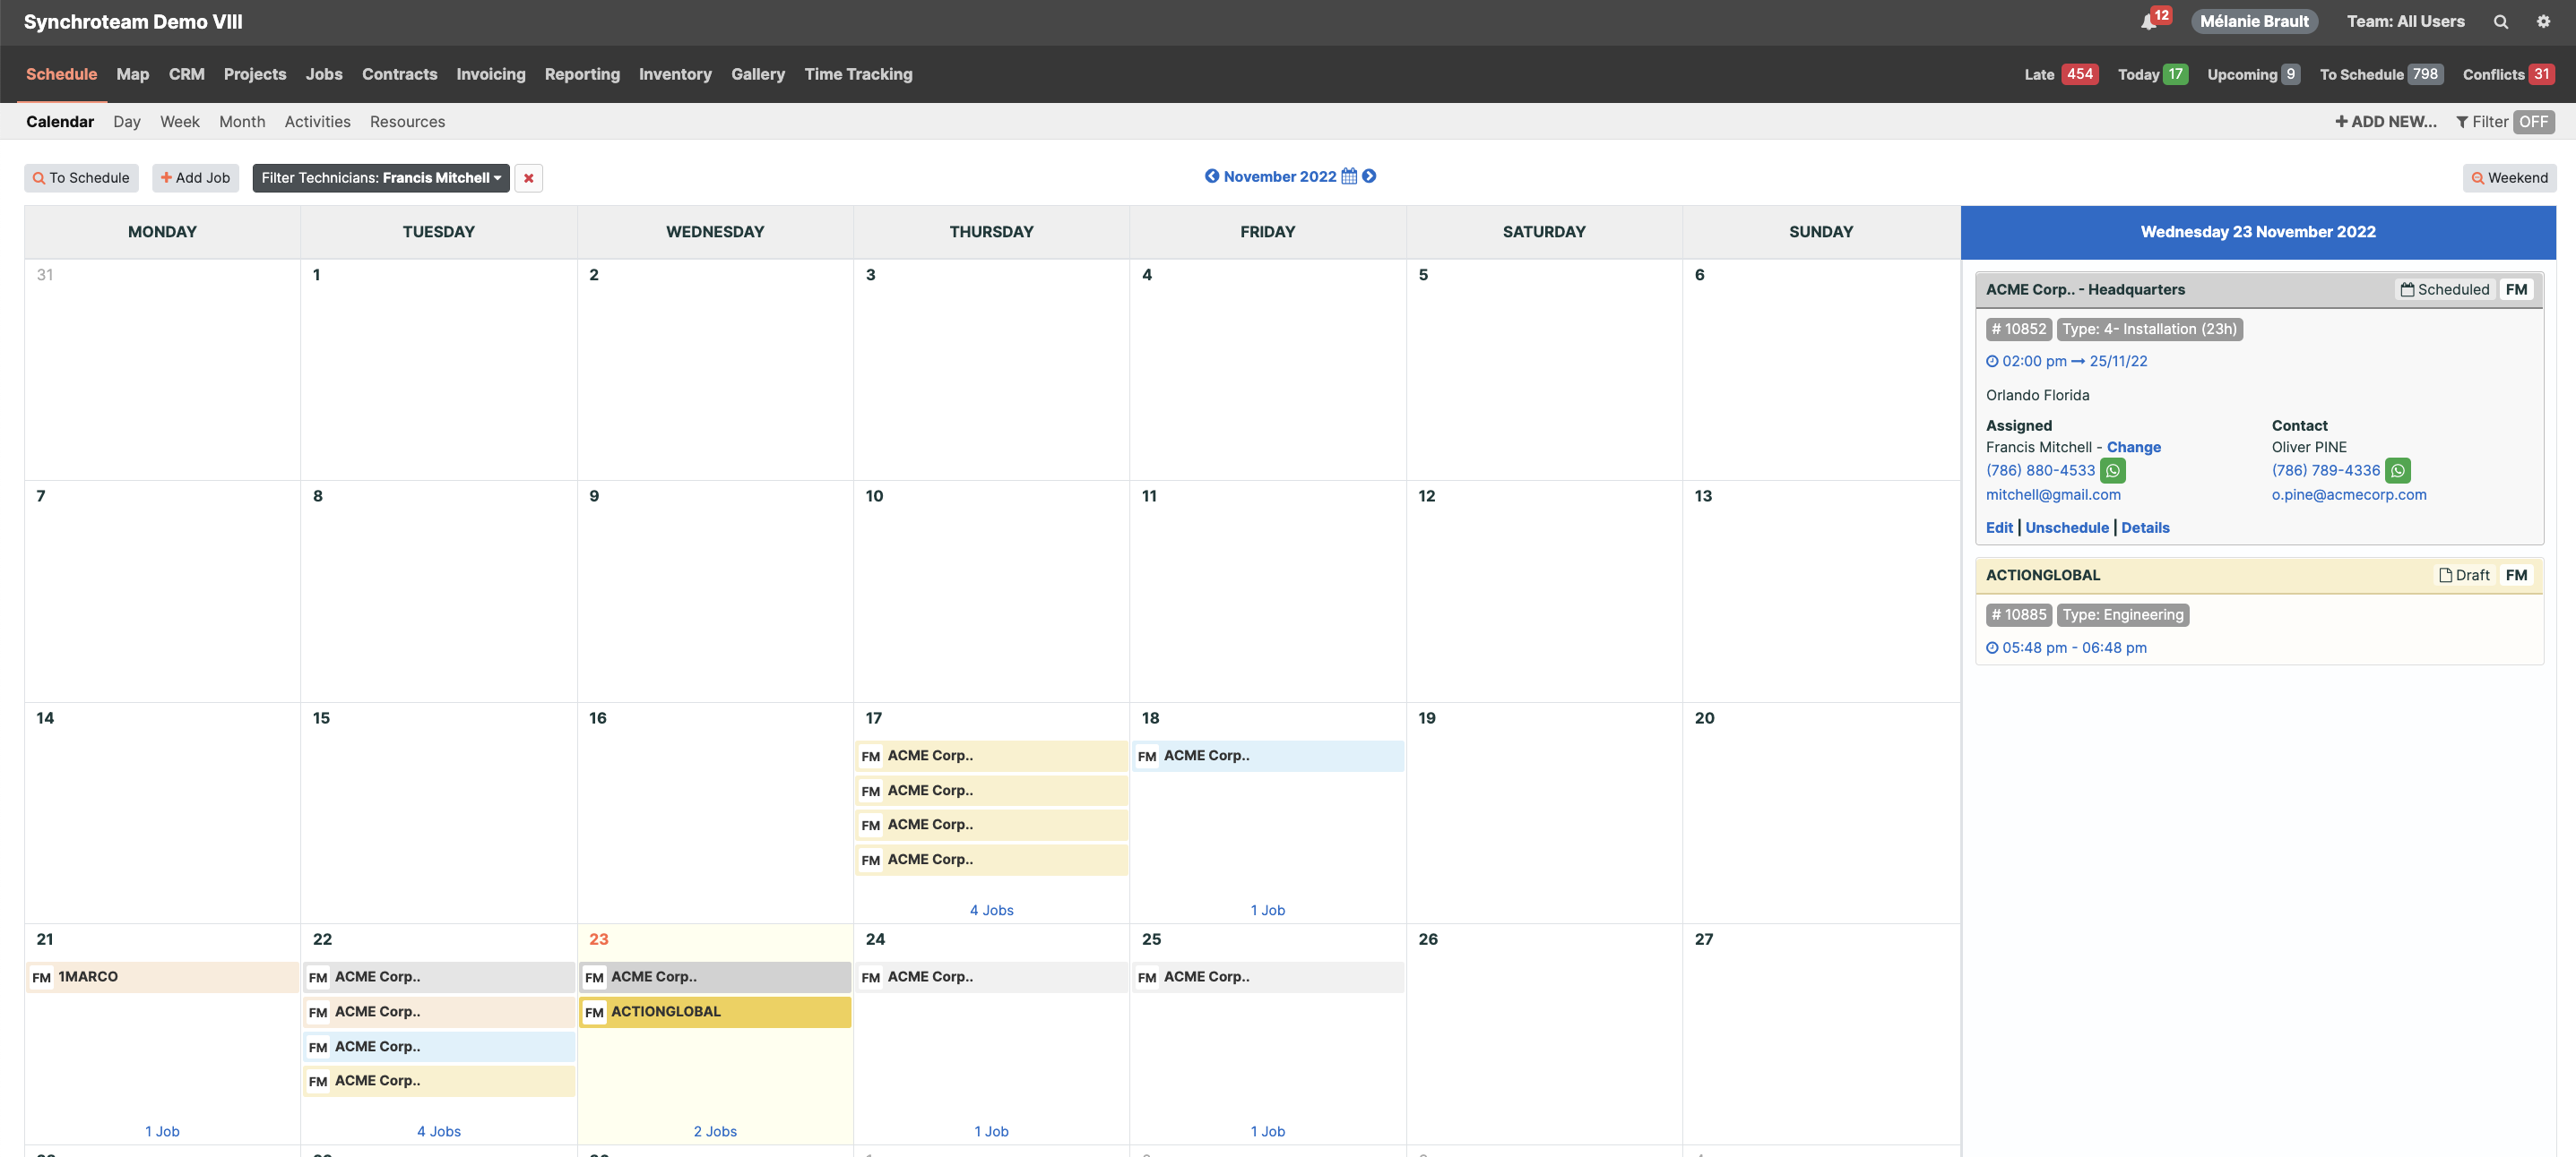Open the calendar date picker icon

1349,176
